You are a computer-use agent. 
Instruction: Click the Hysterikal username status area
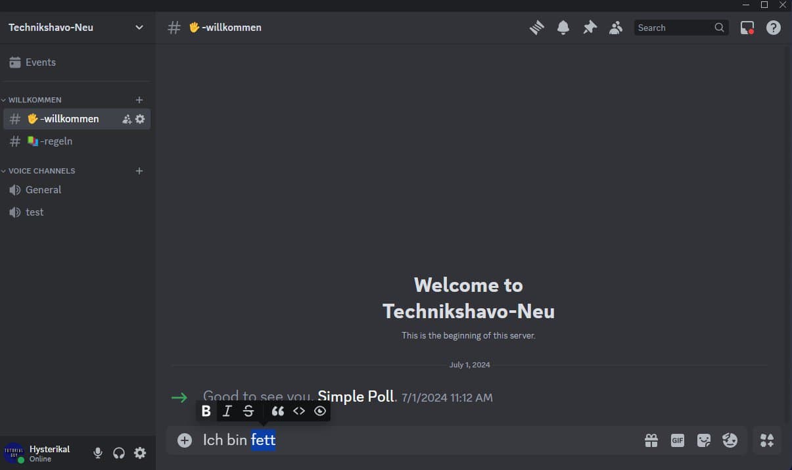coord(49,454)
